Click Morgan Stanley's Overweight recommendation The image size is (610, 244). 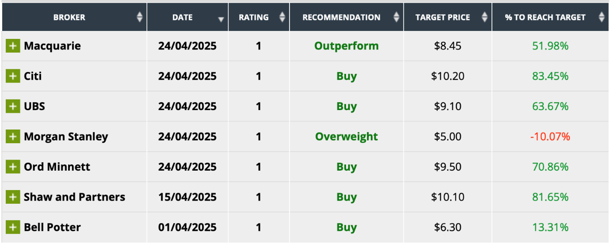[x=346, y=137]
